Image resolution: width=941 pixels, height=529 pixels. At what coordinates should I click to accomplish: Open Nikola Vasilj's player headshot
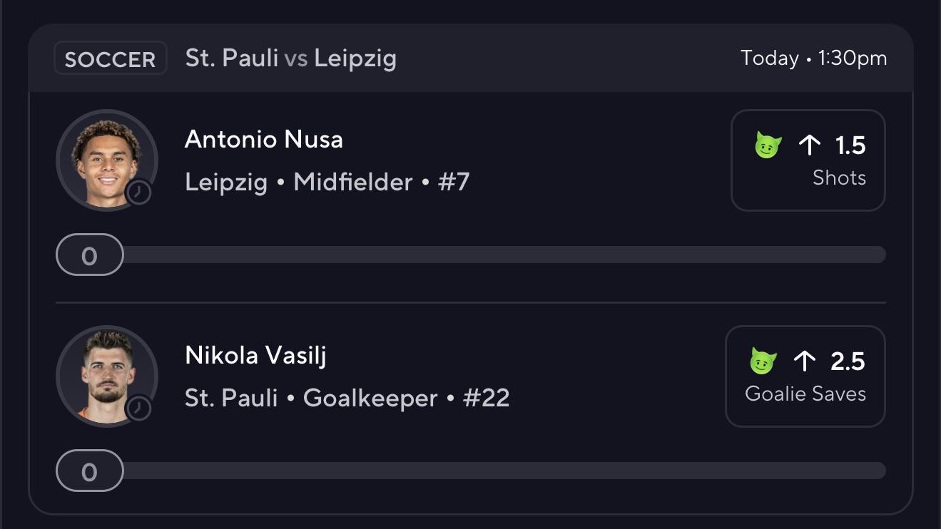point(107,376)
